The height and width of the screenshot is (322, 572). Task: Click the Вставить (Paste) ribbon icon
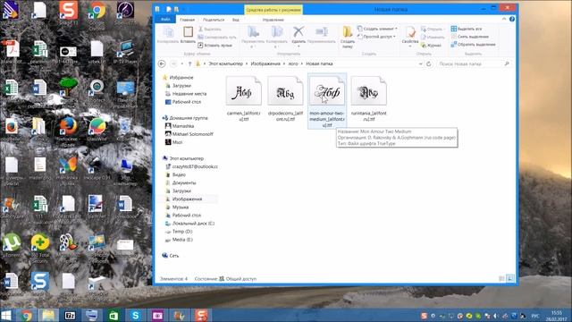point(189,35)
